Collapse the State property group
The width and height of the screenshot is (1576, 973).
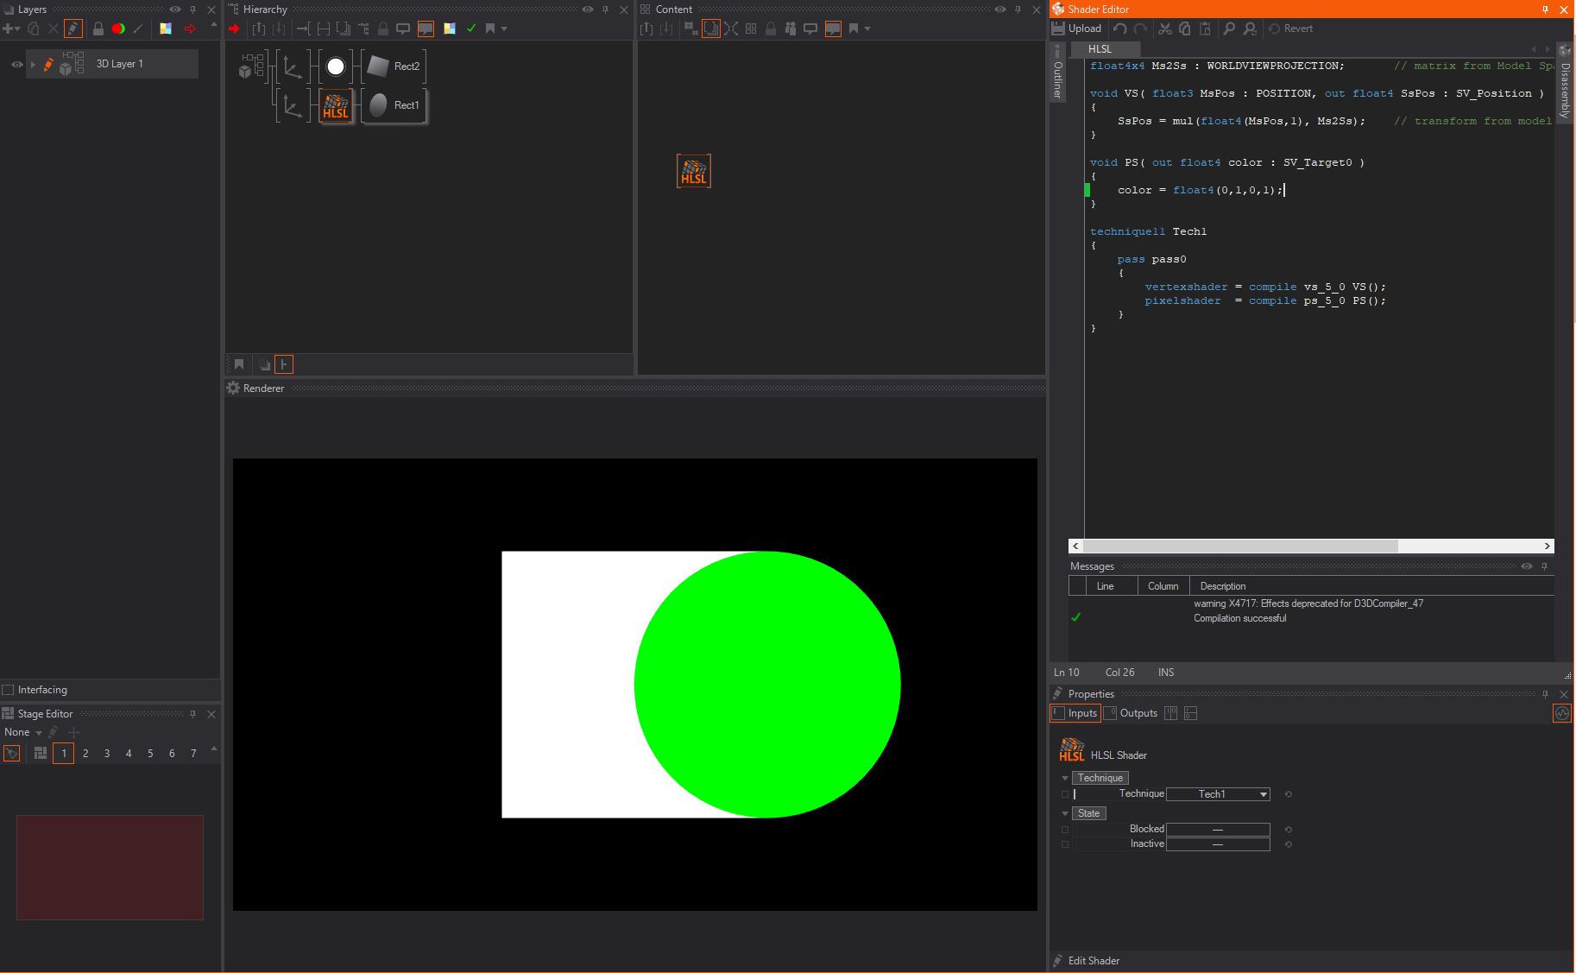[1065, 813]
